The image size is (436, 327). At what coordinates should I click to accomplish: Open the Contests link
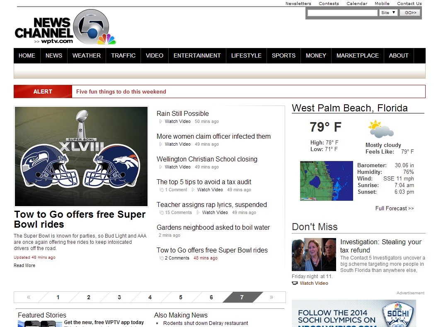click(x=329, y=3)
